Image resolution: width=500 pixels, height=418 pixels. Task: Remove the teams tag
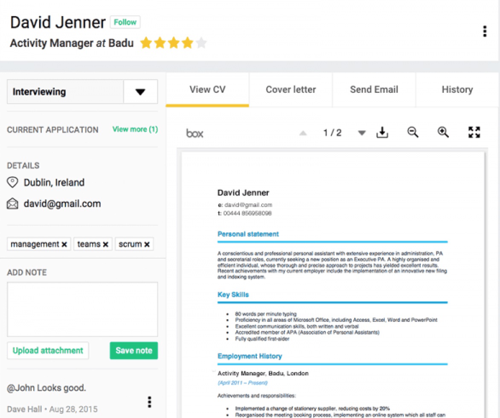(x=105, y=244)
